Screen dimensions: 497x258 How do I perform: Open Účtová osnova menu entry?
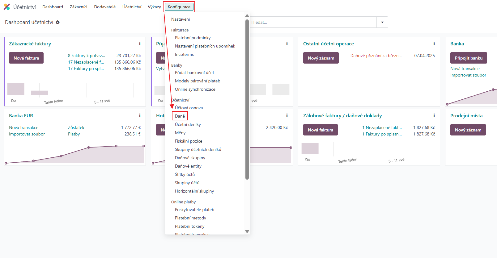click(x=189, y=108)
